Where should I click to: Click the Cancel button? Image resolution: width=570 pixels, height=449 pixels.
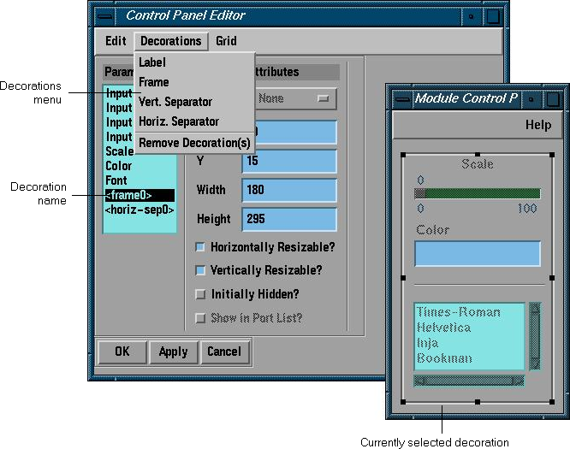click(x=224, y=352)
